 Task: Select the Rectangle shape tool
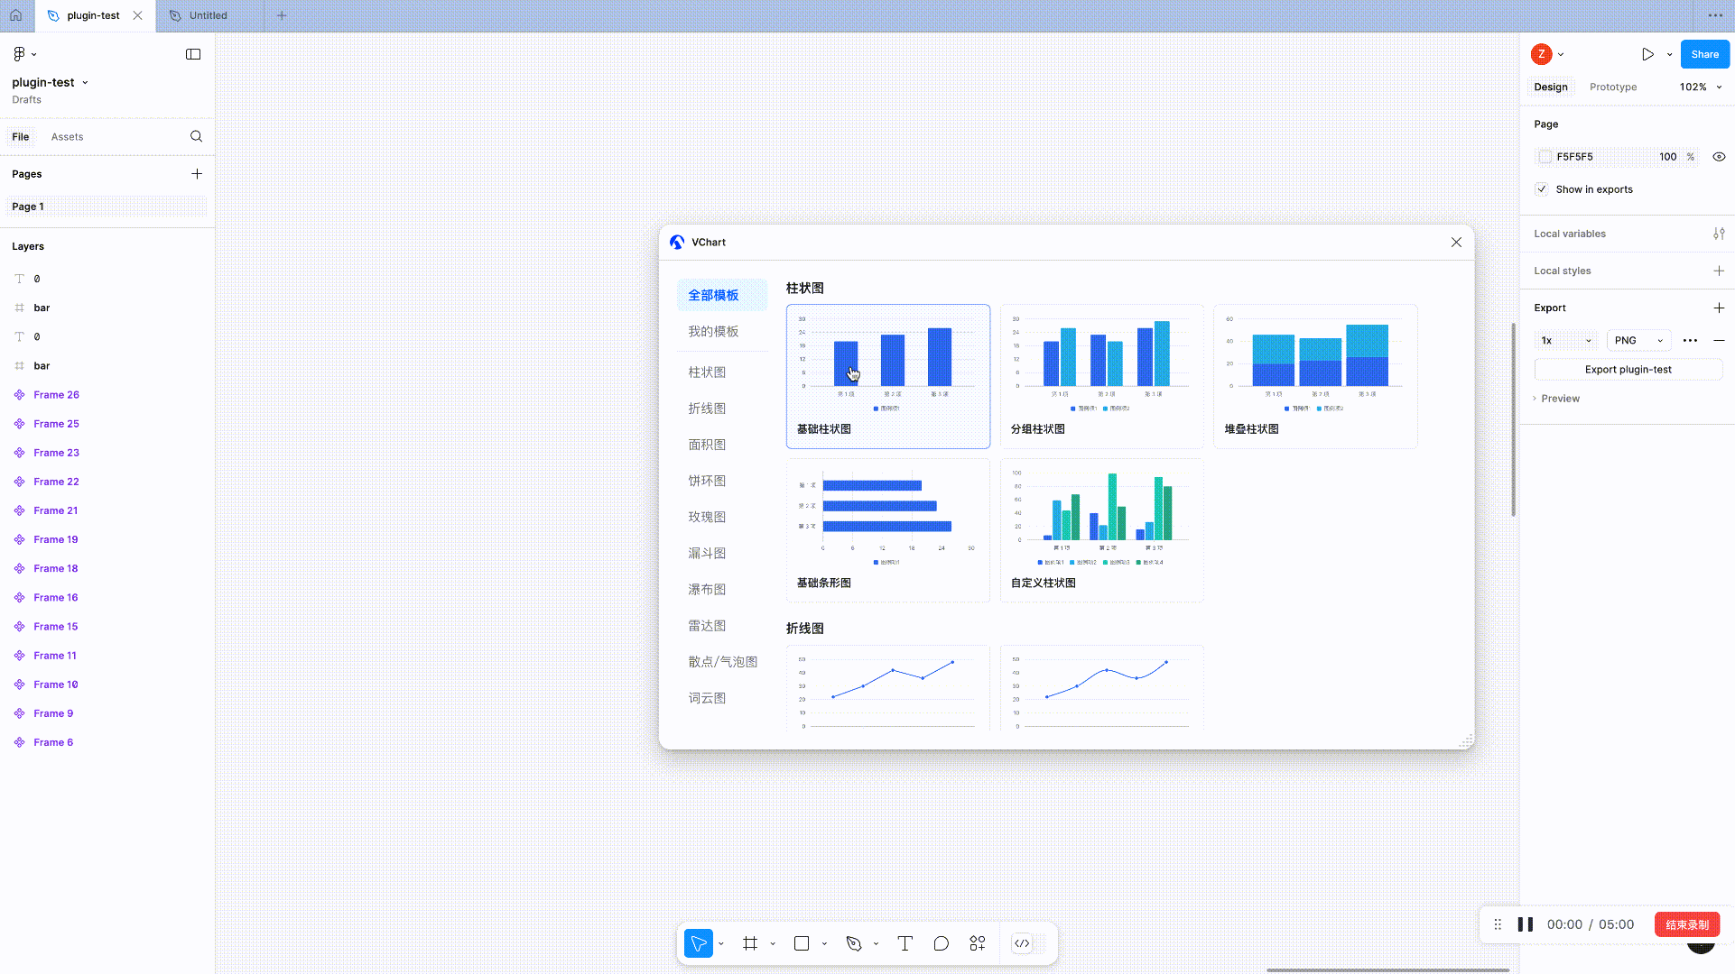(x=802, y=943)
